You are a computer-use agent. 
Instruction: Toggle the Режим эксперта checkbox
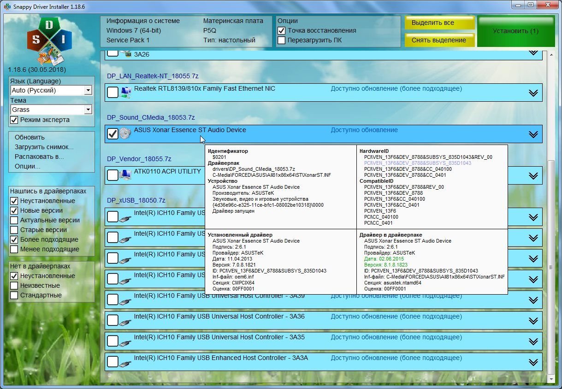pyautogui.click(x=14, y=120)
